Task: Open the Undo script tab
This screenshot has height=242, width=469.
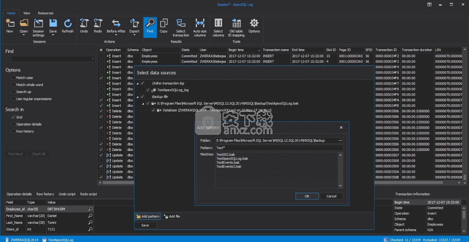Action: [67, 194]
